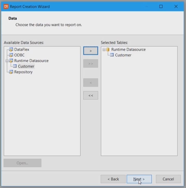The height and width of the screenshot is (188, 186).
Task: Select the Repository tree item
Action: [x=23, y=72]
